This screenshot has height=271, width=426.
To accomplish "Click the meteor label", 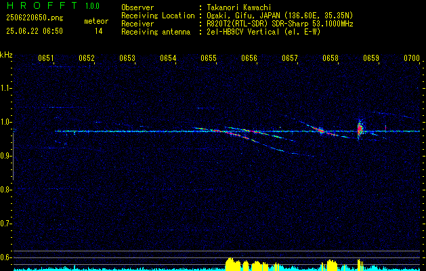I will [x=96, y=21].
